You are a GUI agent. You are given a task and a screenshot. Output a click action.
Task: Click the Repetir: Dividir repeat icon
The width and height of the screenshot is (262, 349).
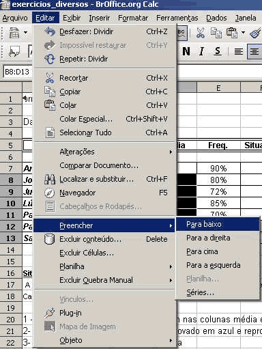[50, 59]
